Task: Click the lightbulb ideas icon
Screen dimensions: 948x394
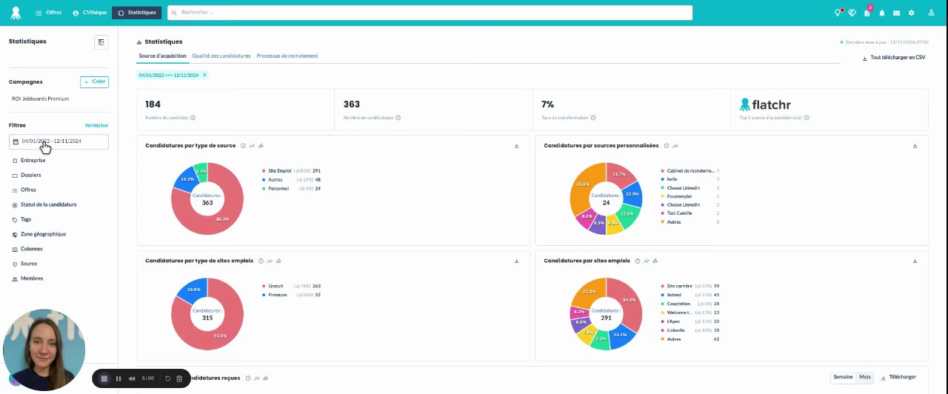Action: click(838, 13)
